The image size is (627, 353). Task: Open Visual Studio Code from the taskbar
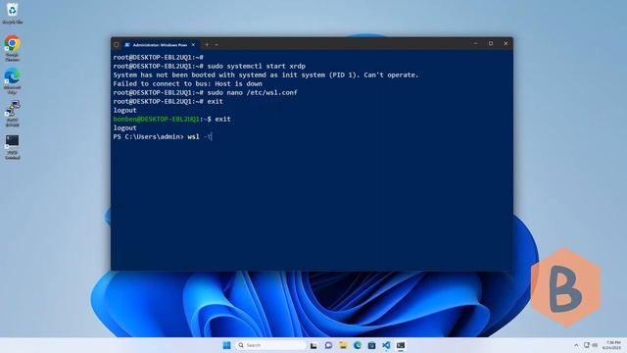point(386,345)
